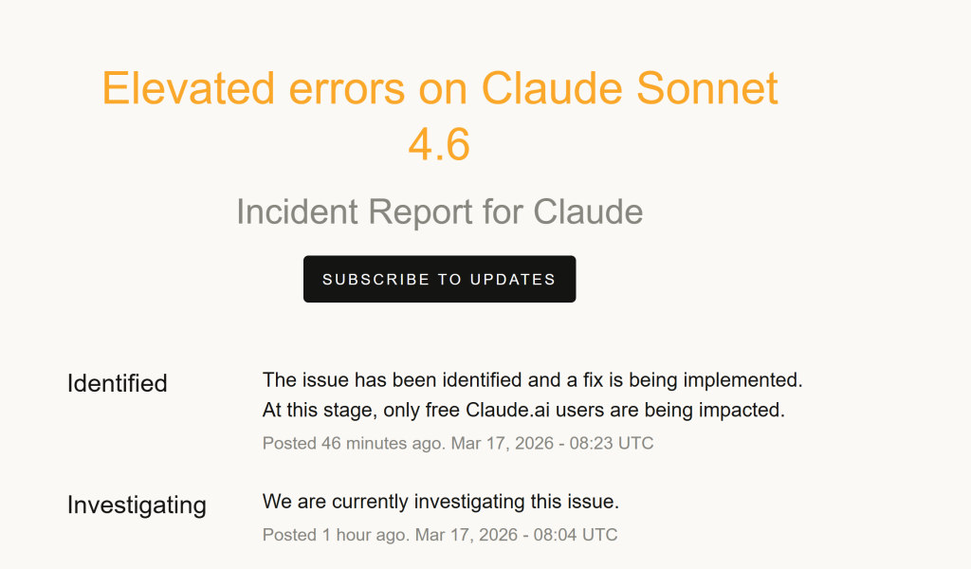Click the Subscribe to Updates button
971x569 pixels.
pos(439,280)
